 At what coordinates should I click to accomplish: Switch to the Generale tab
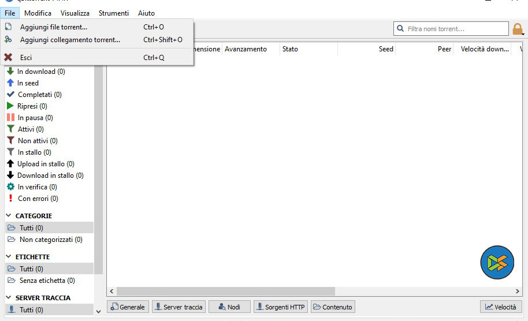click(x=128, y=307)
